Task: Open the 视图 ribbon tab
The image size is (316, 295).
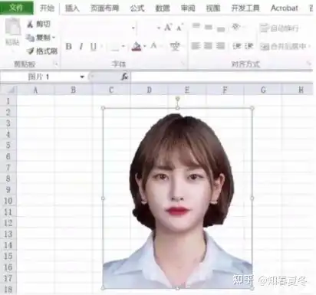Action: 213,8
